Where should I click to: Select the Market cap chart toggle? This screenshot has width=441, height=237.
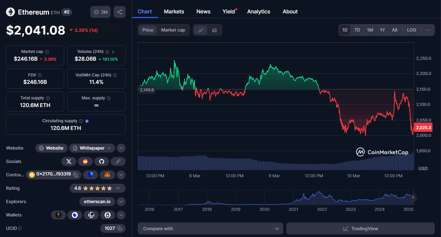point(173,30)
